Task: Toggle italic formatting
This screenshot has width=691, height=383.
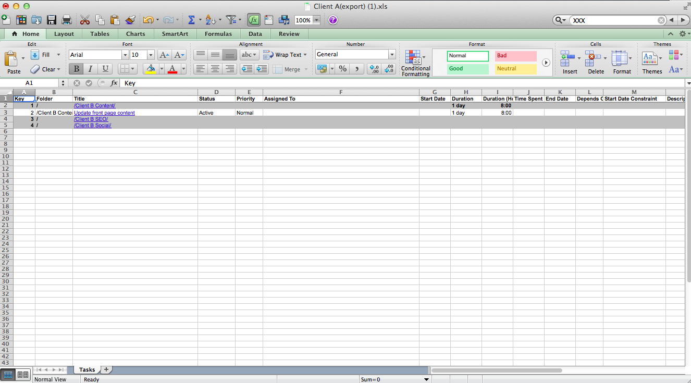Action: [x=90, y=68]
